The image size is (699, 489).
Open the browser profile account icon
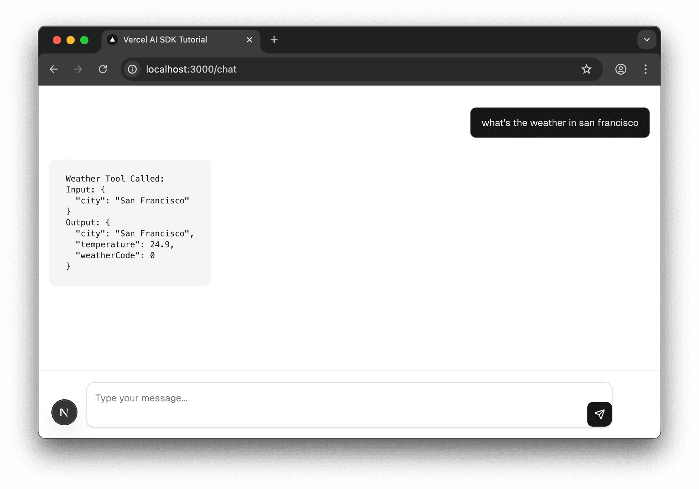coord(620,69)
